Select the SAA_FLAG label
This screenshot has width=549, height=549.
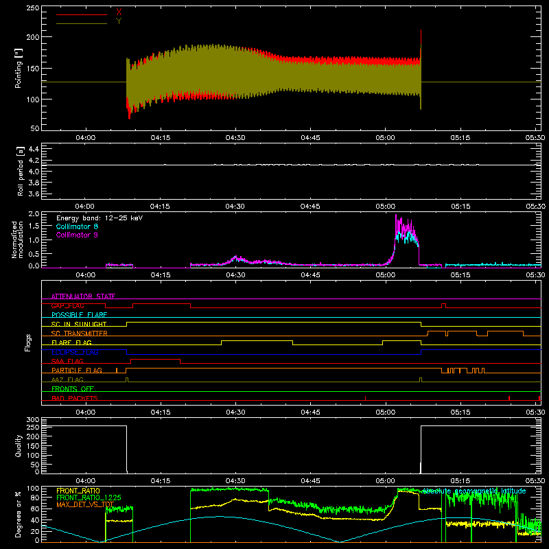(x=67, y=361)
